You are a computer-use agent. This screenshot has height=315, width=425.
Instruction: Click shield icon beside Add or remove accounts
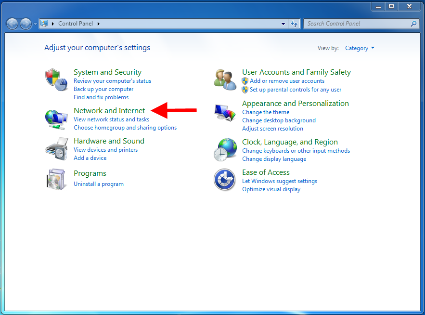tap(245, 81)
